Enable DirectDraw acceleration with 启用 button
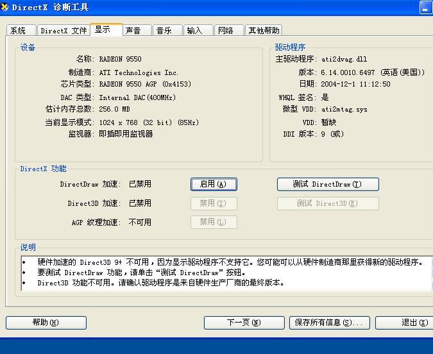Image resolution: width=433 pixels, height=354 pixels. tap(214, 184)
